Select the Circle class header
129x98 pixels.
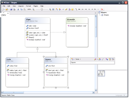click(x=17, y=61)
